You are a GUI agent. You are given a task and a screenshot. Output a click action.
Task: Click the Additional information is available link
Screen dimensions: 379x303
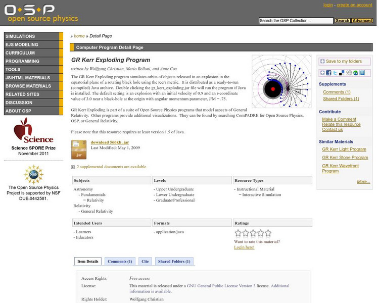pos(209,288)
